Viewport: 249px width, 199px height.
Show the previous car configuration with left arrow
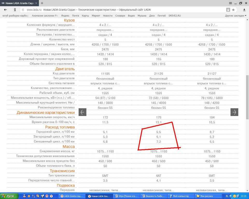[x=82, y=112]
